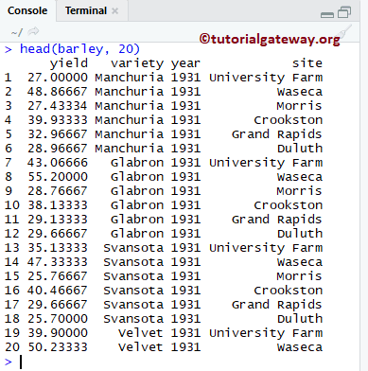This screenshot has height=371, width=368.
Task: Click Duluth in row 6
Action: (x=300, y=149)
